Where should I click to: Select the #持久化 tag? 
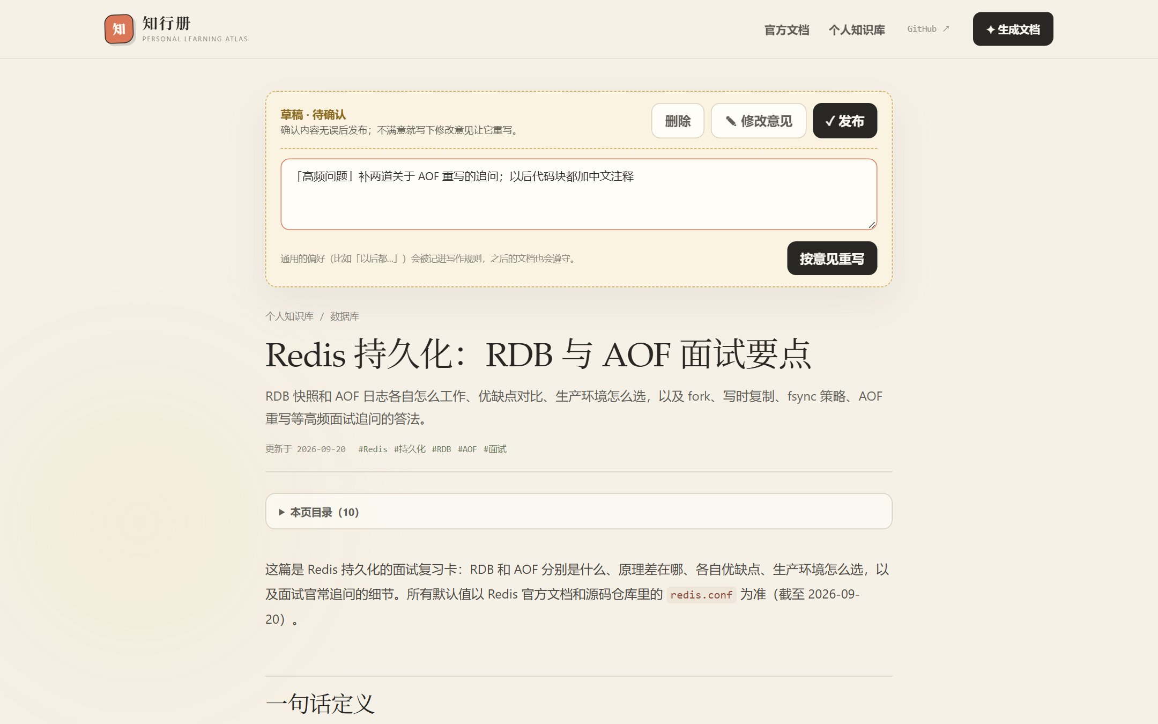pyautogui.click(x=410, y=449)
